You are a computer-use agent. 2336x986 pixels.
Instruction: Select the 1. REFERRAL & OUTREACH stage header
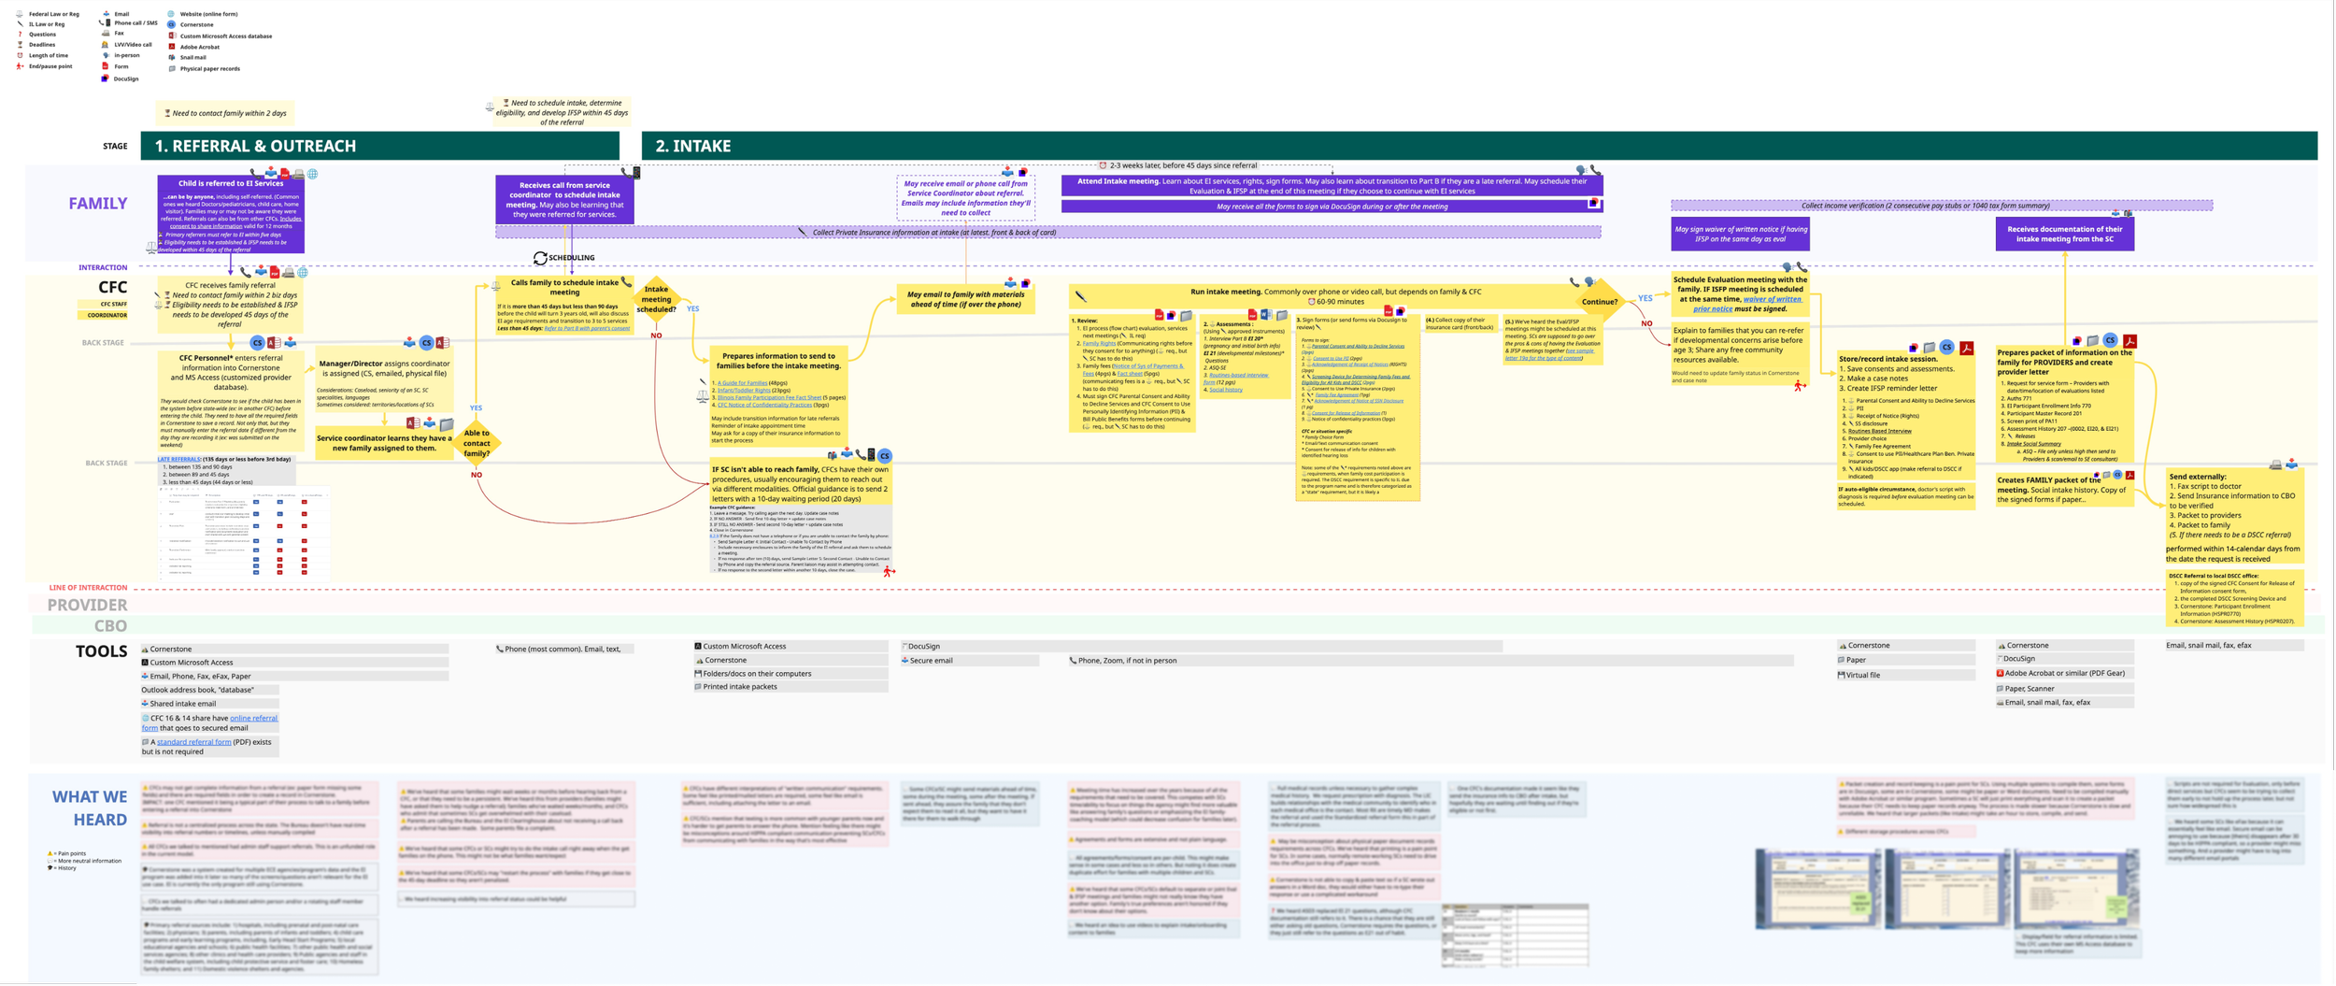coord(380,146)
